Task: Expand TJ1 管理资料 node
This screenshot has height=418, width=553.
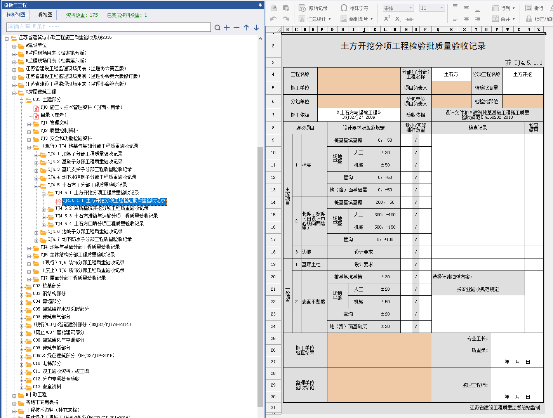Action: (x=29, y=123)
